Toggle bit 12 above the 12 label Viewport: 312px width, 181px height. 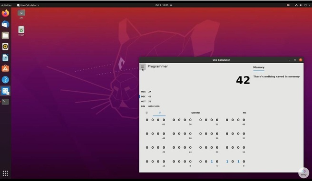click(x=164, y=162)
